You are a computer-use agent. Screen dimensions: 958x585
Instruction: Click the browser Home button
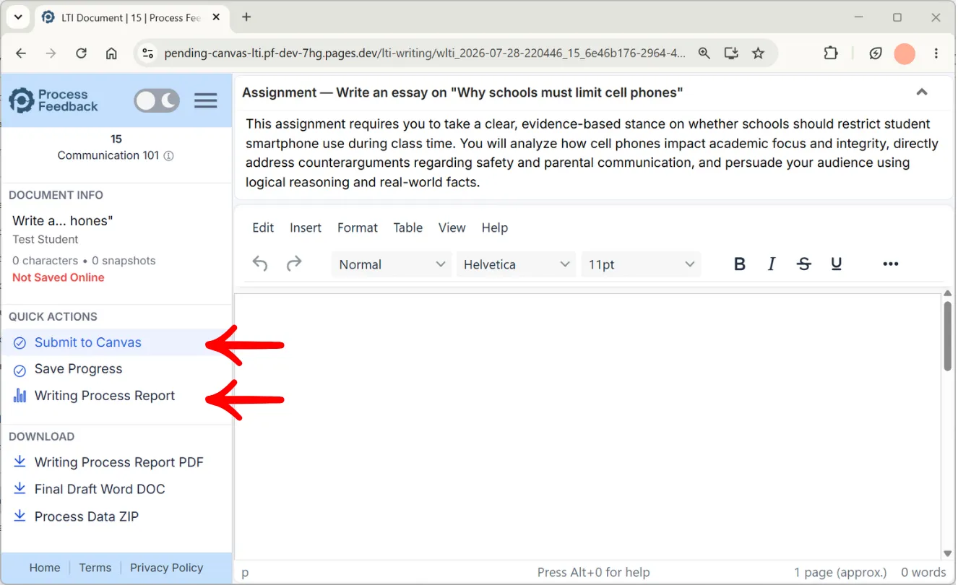(111, 53)
